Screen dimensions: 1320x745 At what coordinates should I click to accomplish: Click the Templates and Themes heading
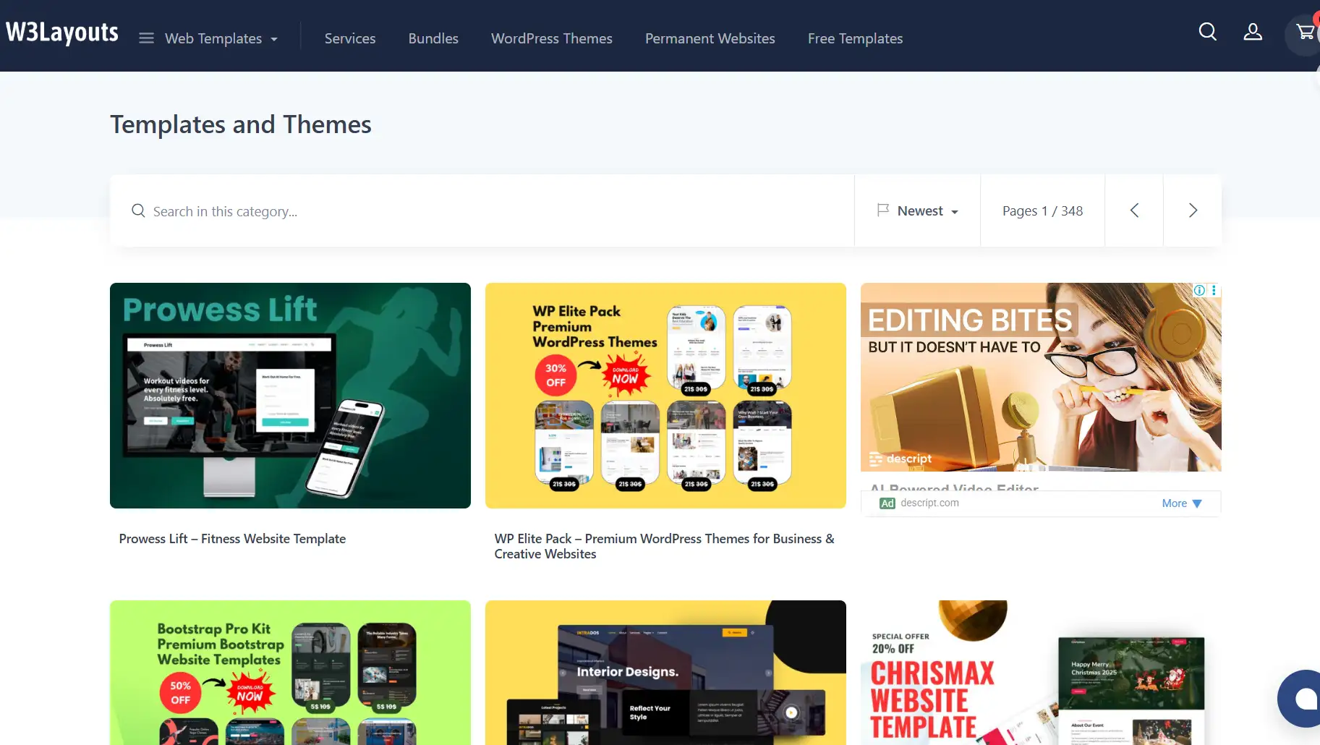(x=241, y=124)
